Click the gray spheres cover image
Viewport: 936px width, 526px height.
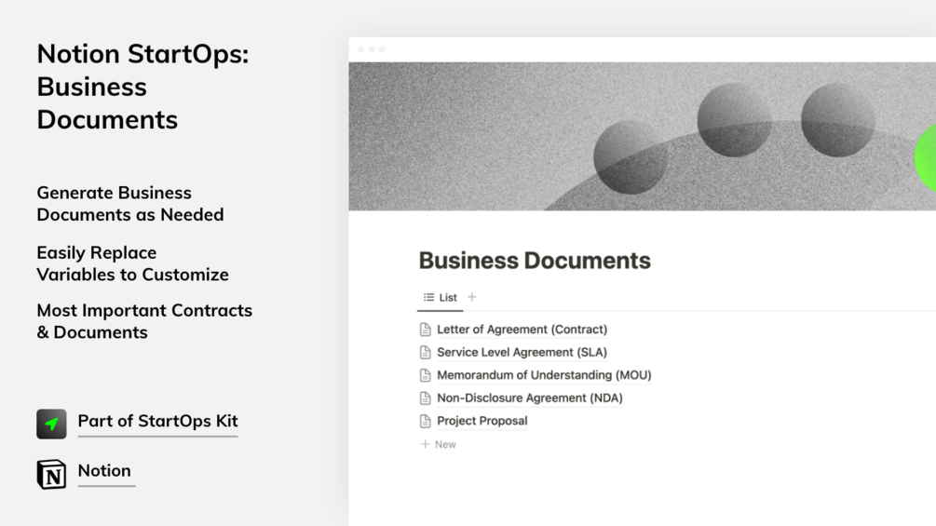click(x=643, y=136)
